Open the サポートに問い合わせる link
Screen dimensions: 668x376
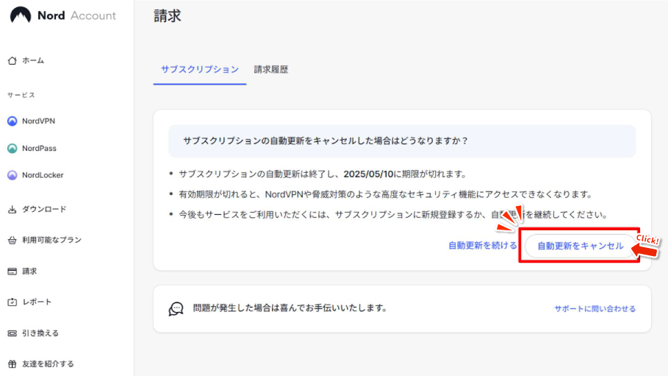595,309
